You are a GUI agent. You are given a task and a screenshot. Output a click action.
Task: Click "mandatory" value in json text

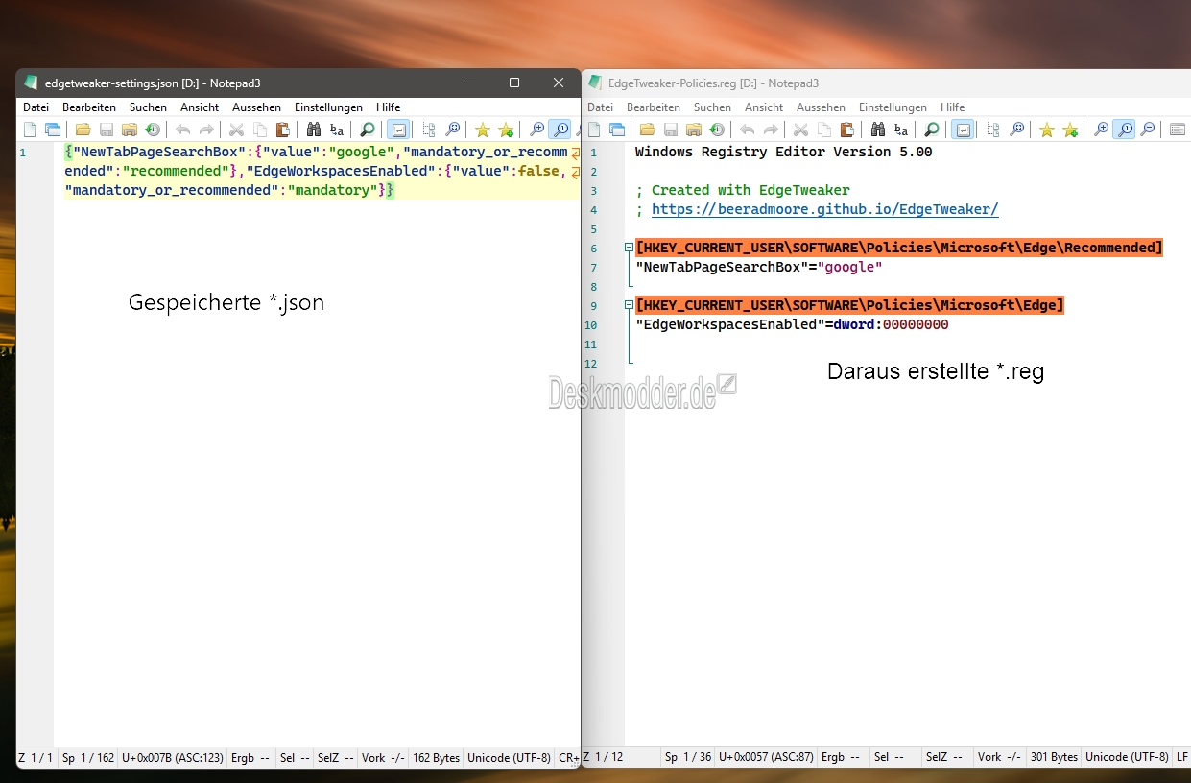pos(332,190)
